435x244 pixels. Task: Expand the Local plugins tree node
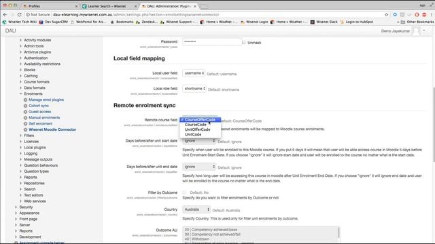21,148
